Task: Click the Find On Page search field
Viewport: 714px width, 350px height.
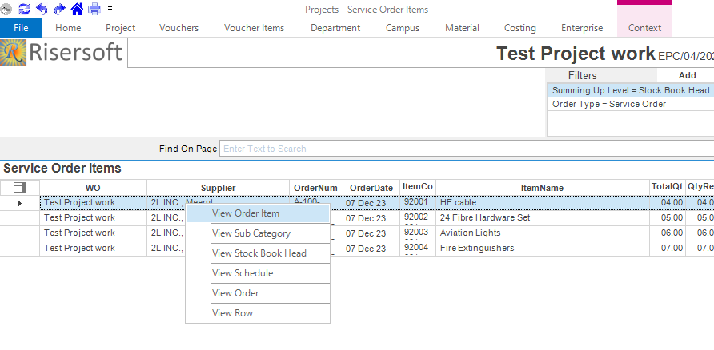Action: (464, 149)
